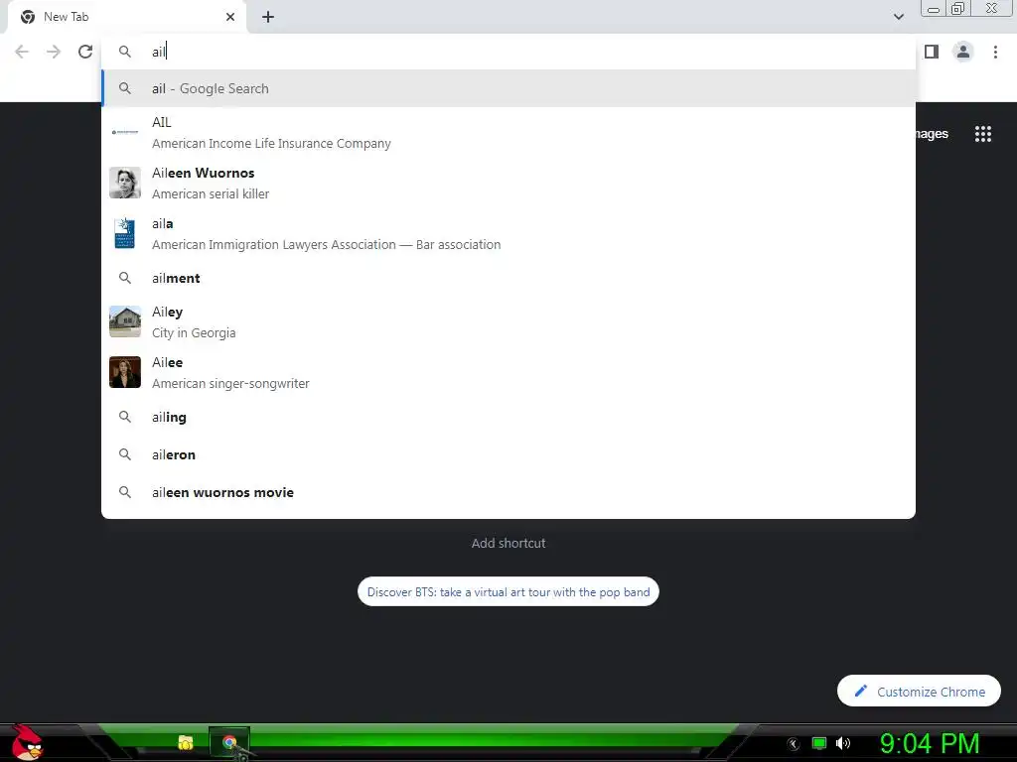Image resolution: width=1017 pixels, height=762 pixels.
Task: Click search icon beside 'aileen wuornos movie'
Action: pos(125,492)
